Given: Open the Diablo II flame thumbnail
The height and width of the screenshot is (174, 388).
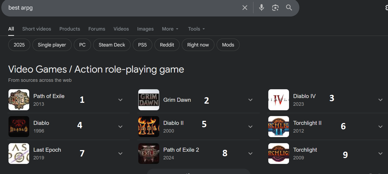Looking at the screenshot, I should (x=149, y=126).
